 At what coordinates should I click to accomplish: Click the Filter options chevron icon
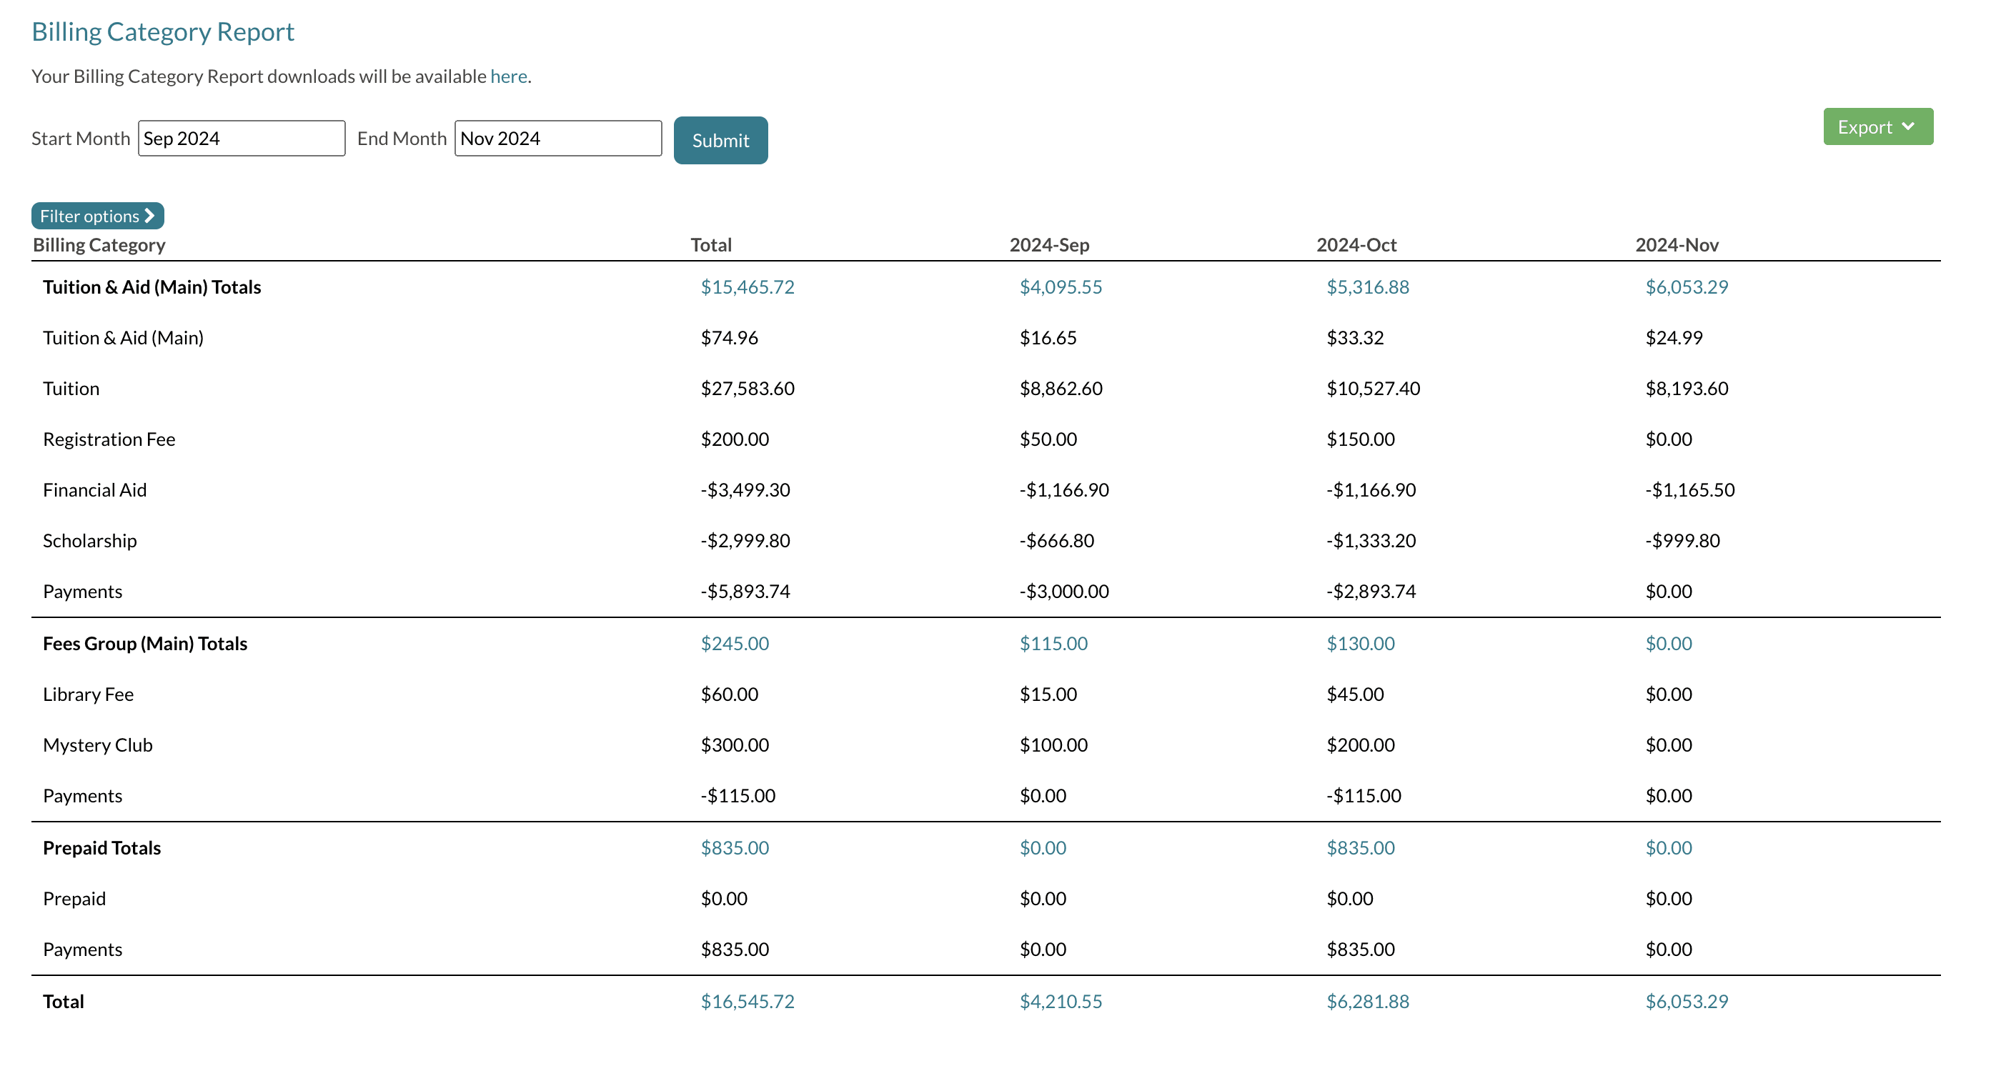click(x=150, y=216)
